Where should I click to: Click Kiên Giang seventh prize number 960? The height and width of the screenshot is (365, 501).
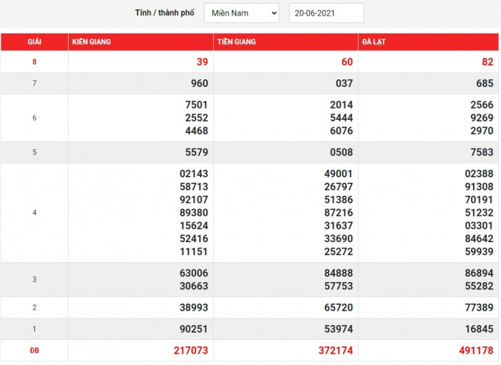(199, 84)
